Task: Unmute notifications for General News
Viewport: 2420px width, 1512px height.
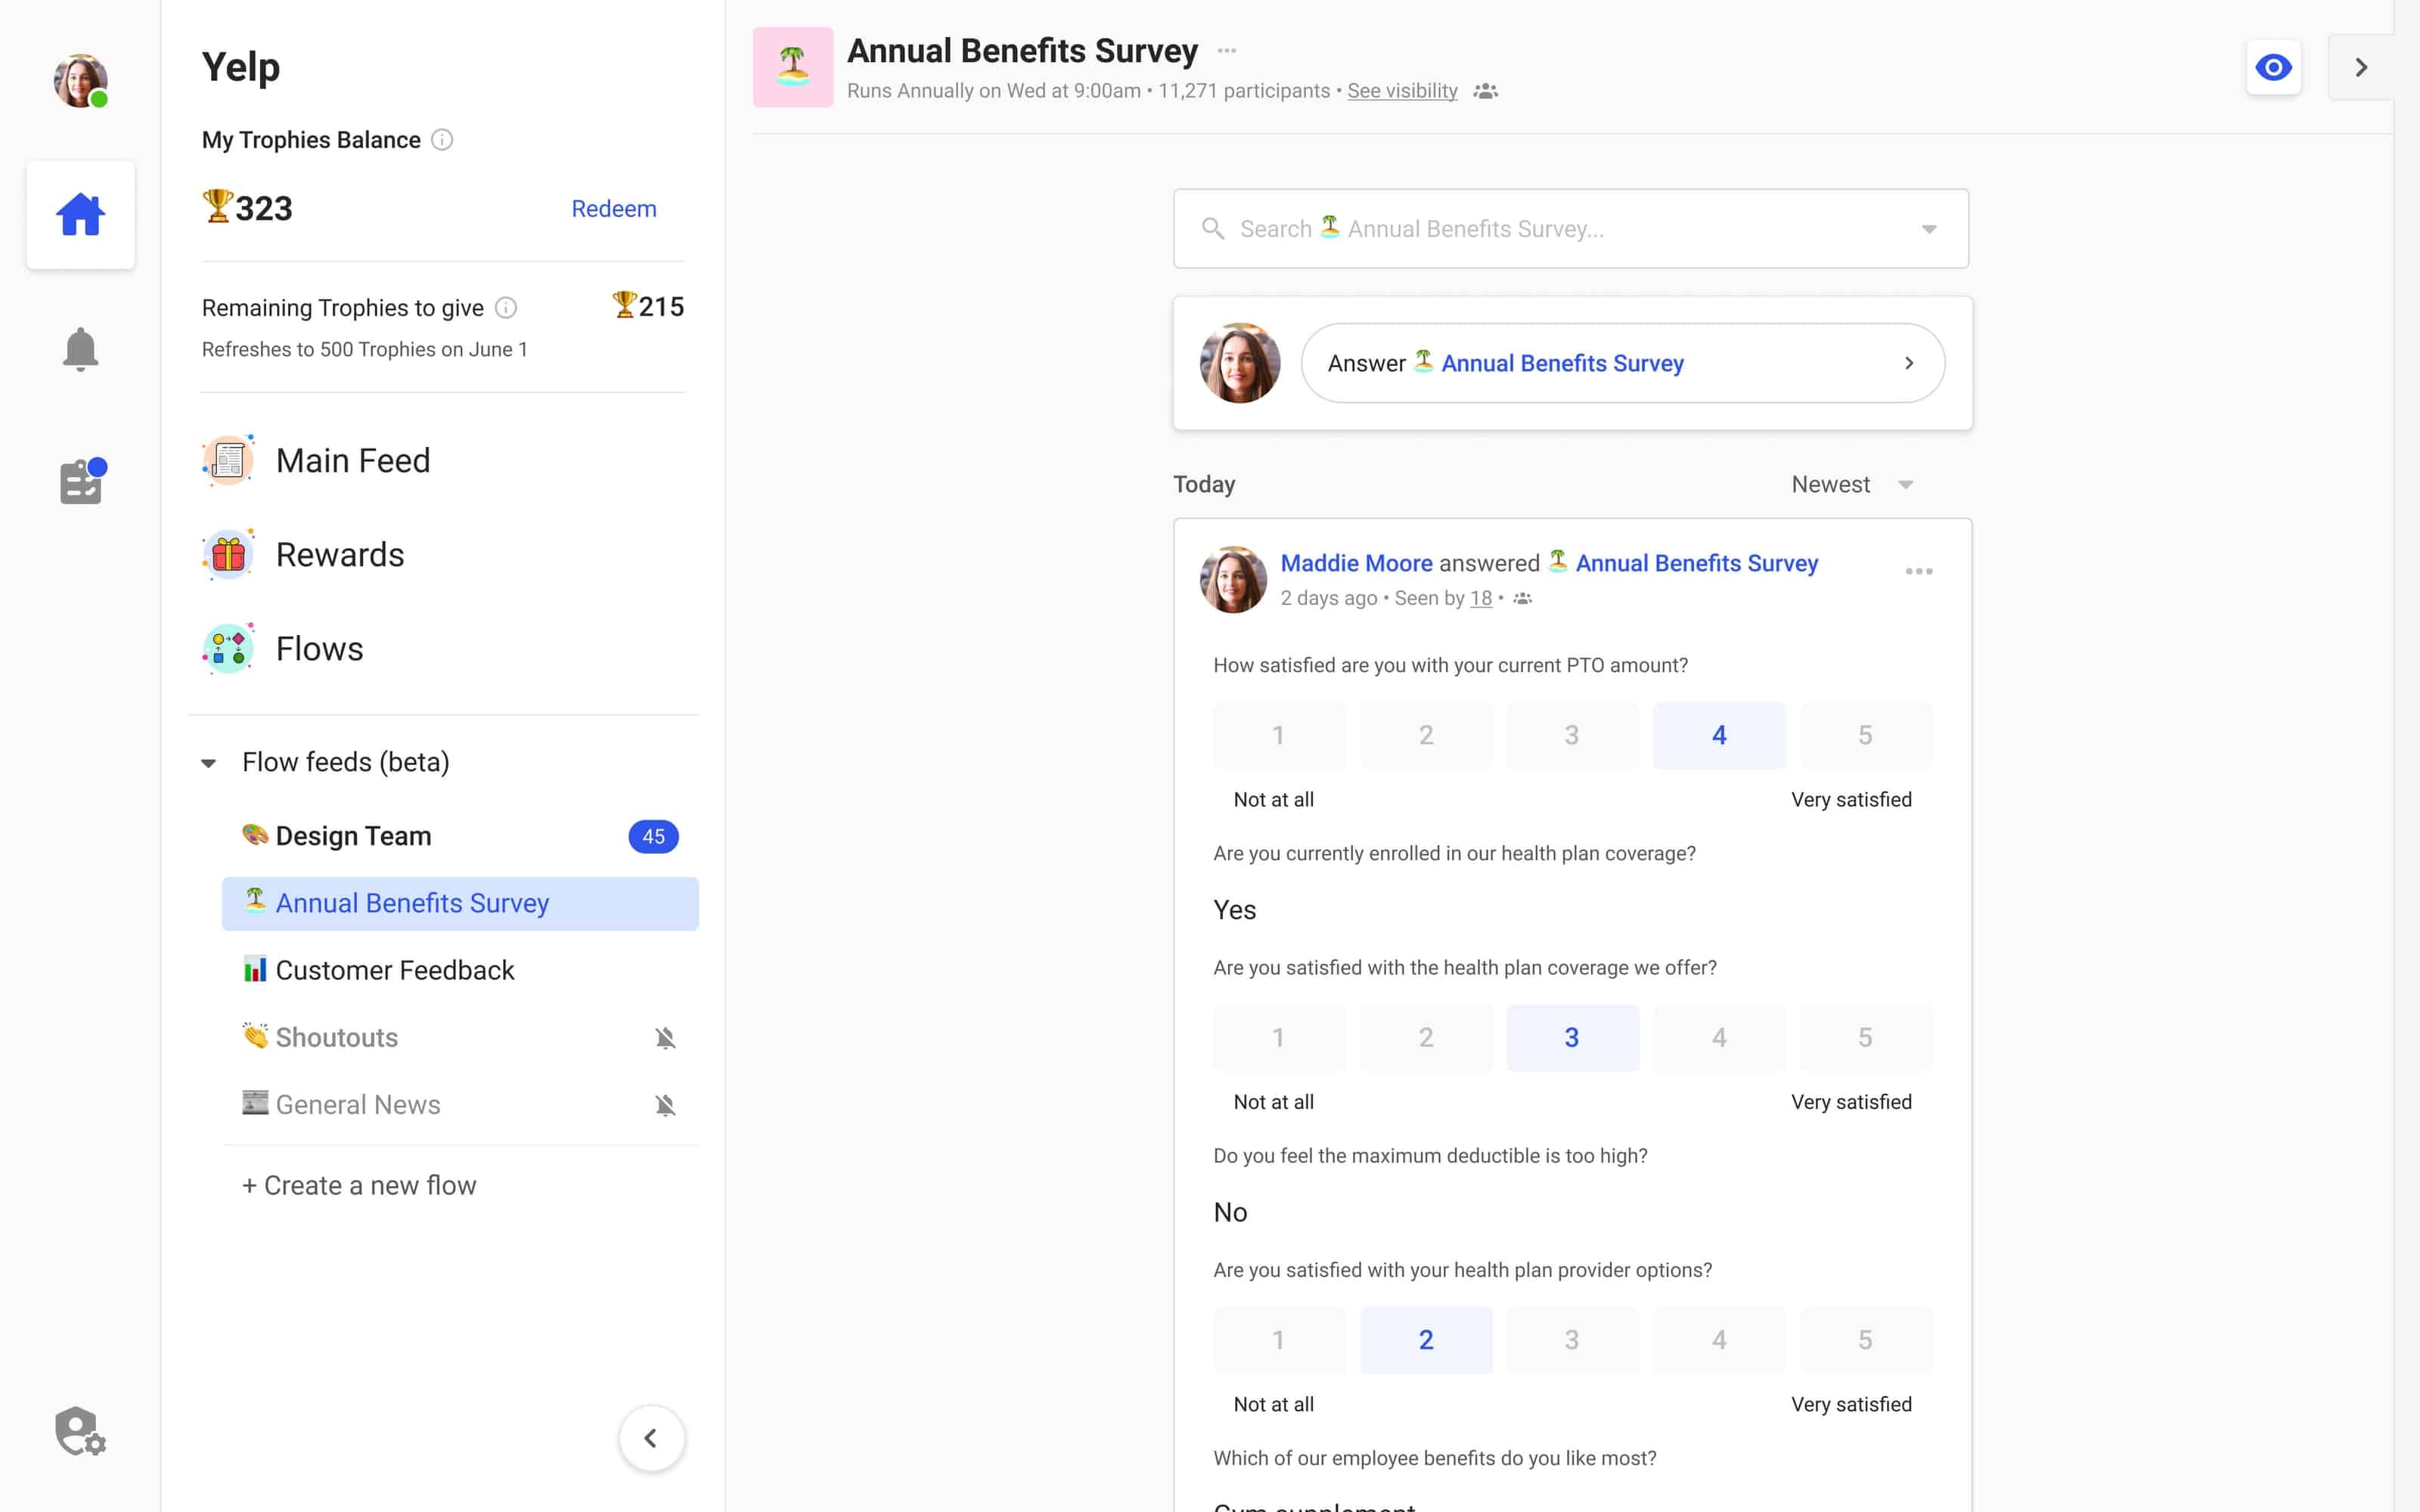Action: pyautogui.click(x=666, y=1104)
